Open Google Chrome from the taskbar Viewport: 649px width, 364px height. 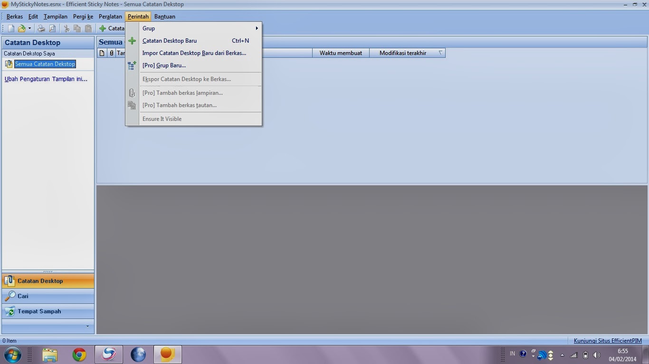[79, 355]
